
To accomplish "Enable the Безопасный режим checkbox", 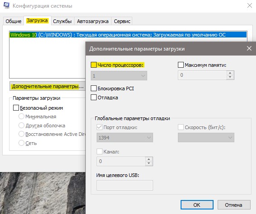I will pyautogui.click(x=16, y=108).
